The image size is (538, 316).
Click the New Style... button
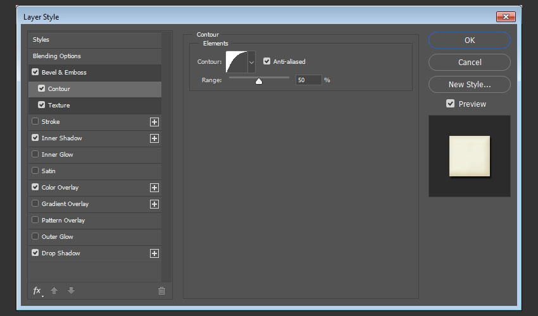point(469,85)
